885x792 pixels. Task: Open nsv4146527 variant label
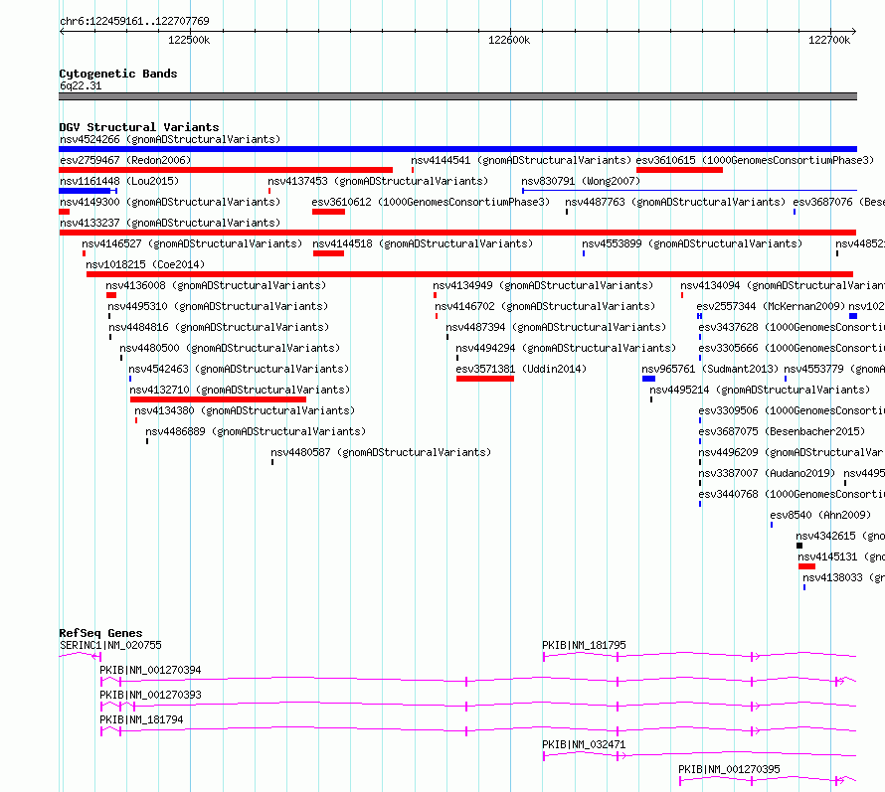click(x=192, y=243)
